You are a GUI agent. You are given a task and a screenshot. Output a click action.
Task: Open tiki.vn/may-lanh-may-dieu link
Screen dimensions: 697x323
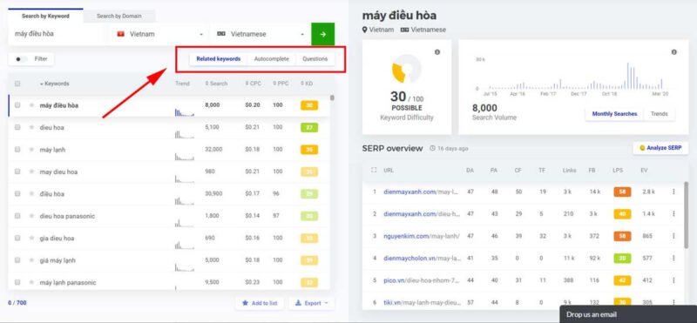point(422,303)
